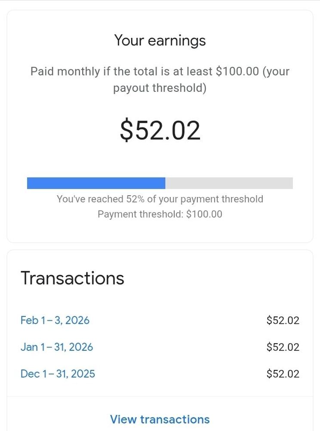
Task: Click the $52.02 amount for Jan 1–31
Action: click(x=283, y=347)
